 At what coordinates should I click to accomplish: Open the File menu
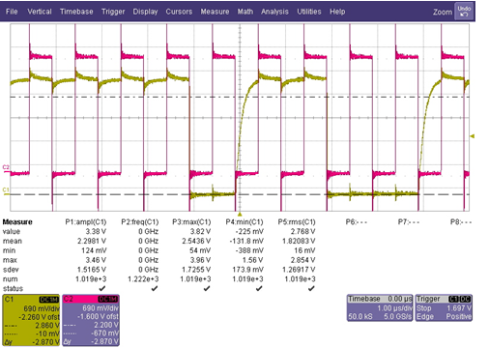[12, 12]
